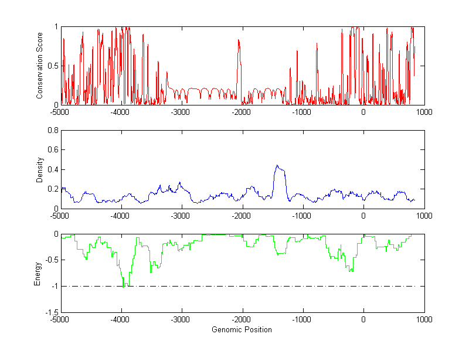Click the -3000 x-tick label under the density plot
The height and width of the screenshot is (351, 469).
pos(181,216)
